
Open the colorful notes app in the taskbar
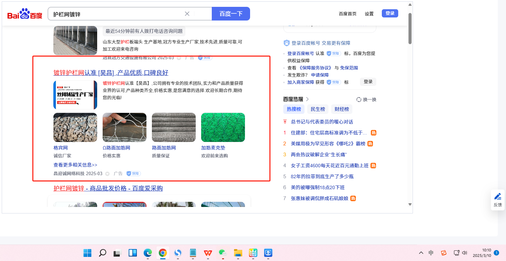[x=253, y=253]
